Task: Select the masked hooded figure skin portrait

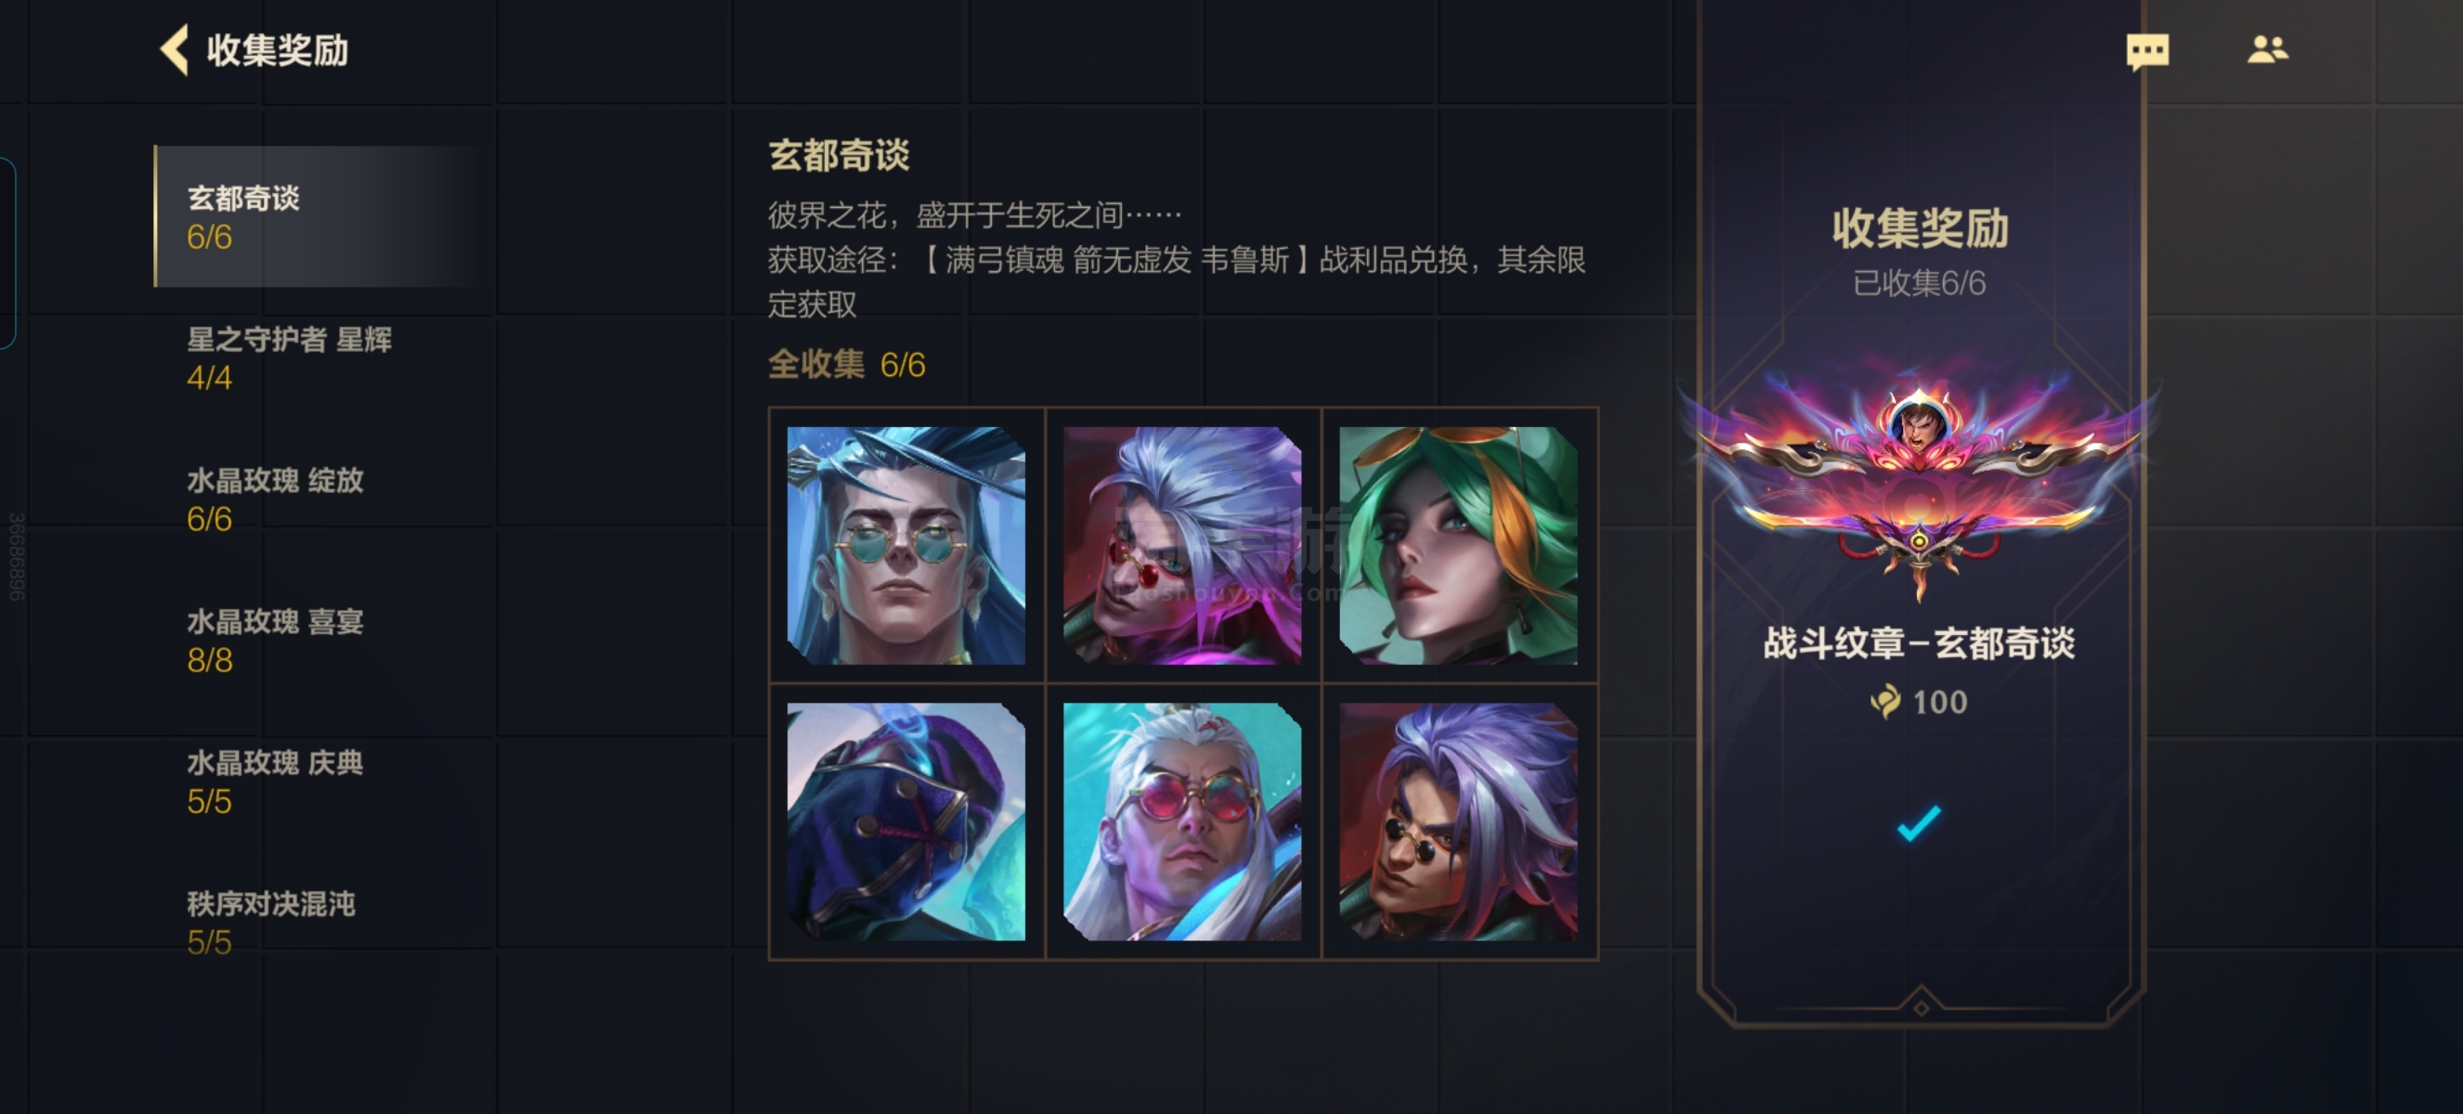Action: click(x=906, y=822)
